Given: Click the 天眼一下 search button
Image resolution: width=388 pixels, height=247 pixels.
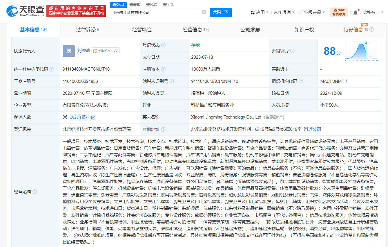Looking at the screenshot, I should coord(220,12).
